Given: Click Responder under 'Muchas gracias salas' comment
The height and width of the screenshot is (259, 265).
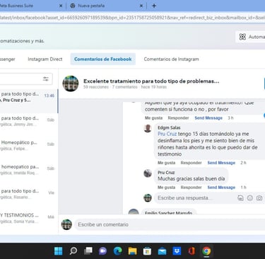Looking at the screenshot, I should (x=191, y=188).
